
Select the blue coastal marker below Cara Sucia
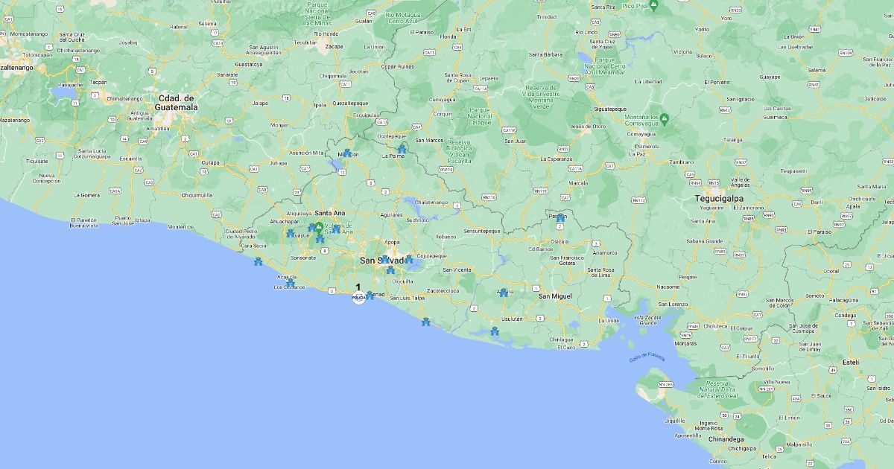pyautogui.click(x=258, y=261)
